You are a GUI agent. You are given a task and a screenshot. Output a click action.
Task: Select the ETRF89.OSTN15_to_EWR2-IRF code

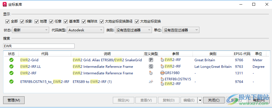[45, 81]
